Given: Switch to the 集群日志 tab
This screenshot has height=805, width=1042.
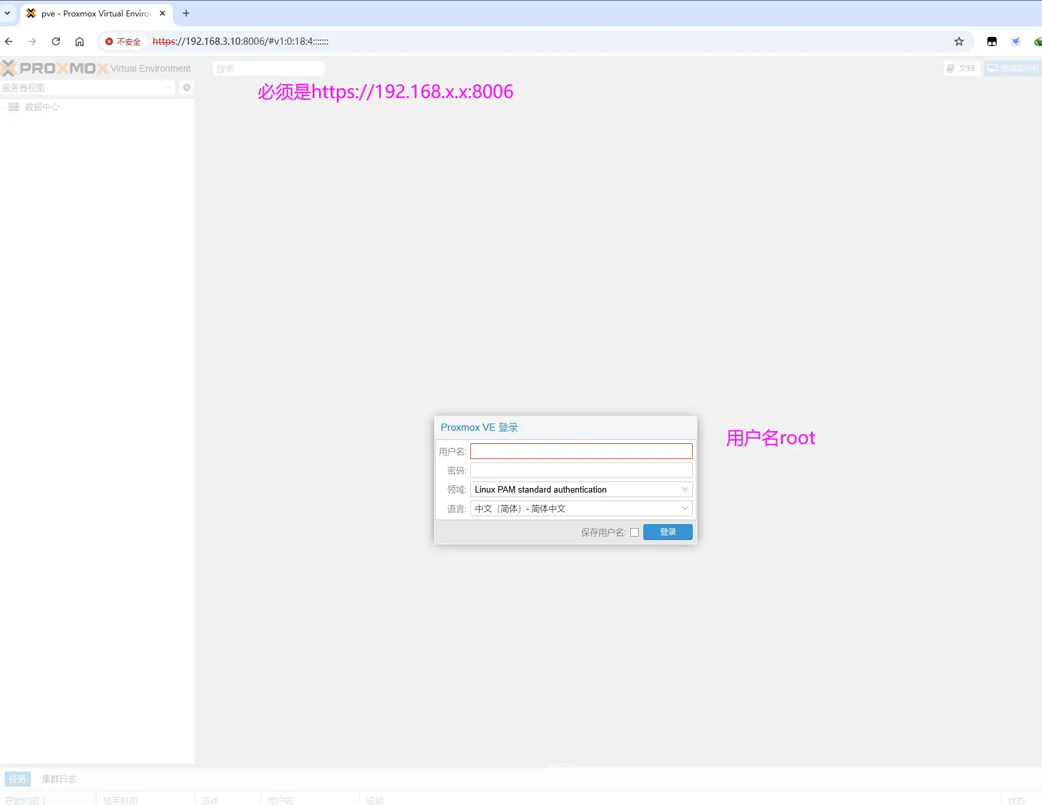Looking at the screenshot, I should [x=59, y=779].
